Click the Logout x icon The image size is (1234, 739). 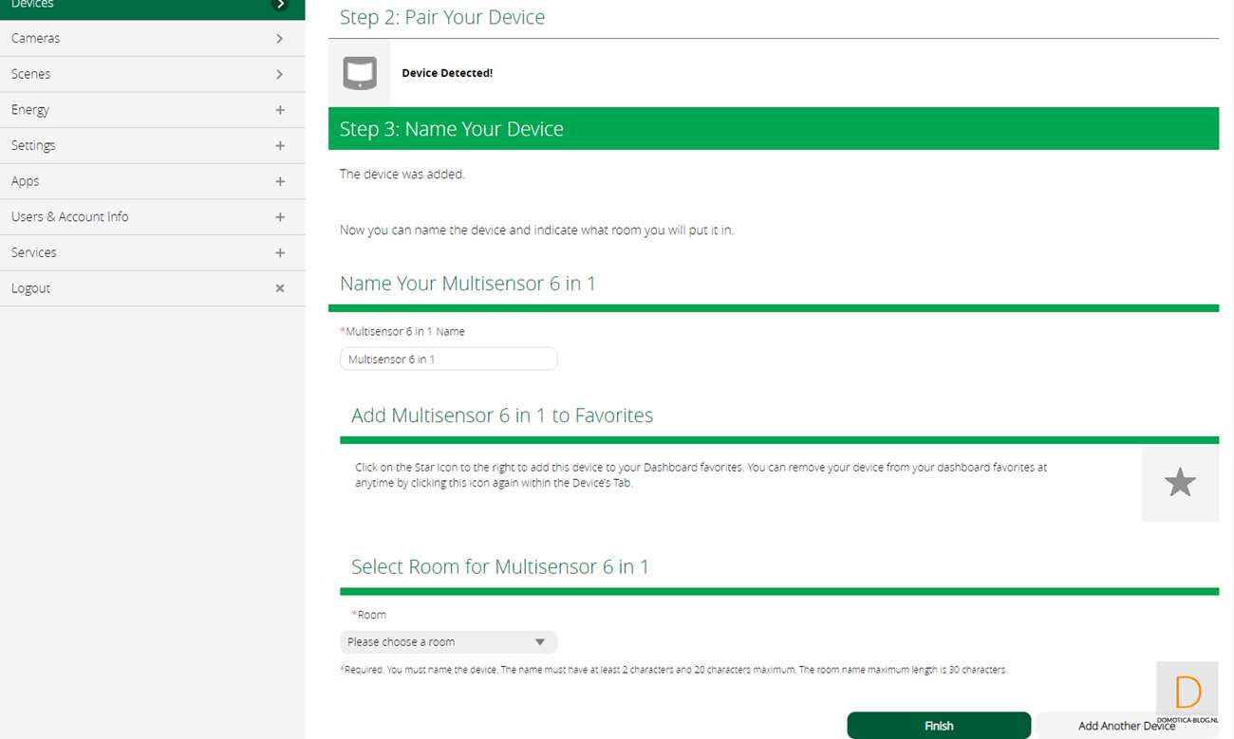click(279, 288)
